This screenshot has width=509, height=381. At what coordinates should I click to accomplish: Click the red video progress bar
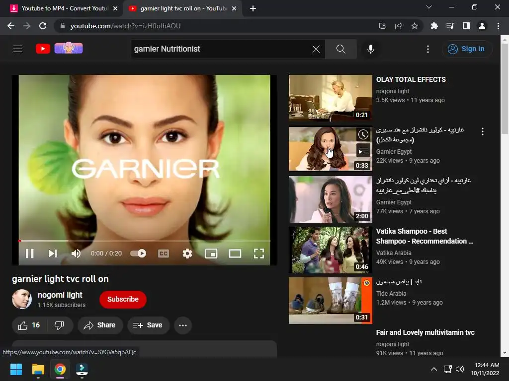pos(145,241)
